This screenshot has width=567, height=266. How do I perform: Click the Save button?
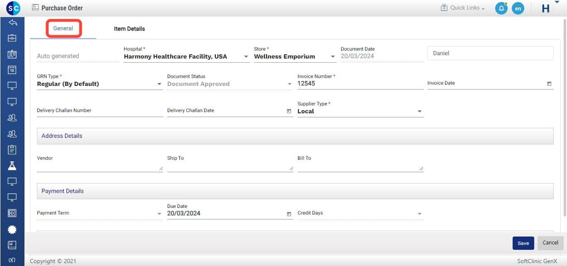[523, 243]
